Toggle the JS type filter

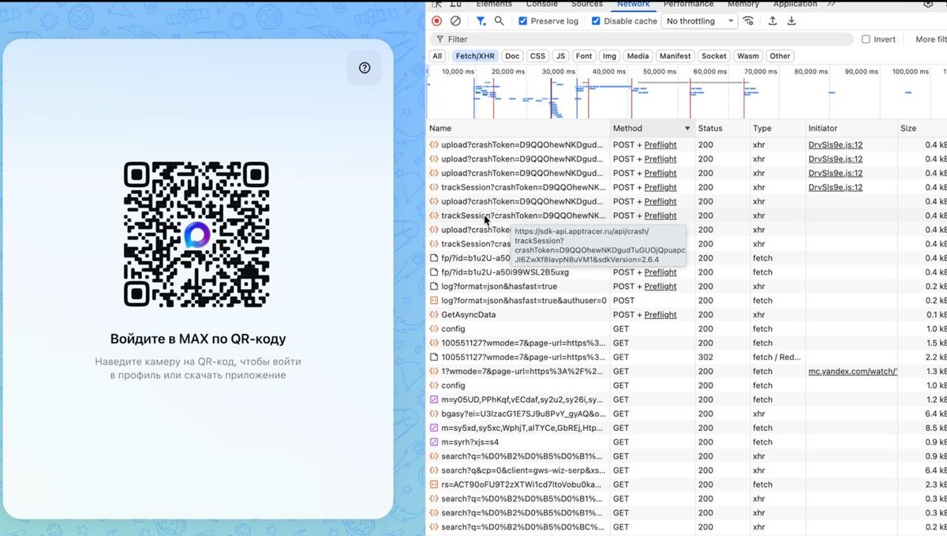click(x=560, y=56)
